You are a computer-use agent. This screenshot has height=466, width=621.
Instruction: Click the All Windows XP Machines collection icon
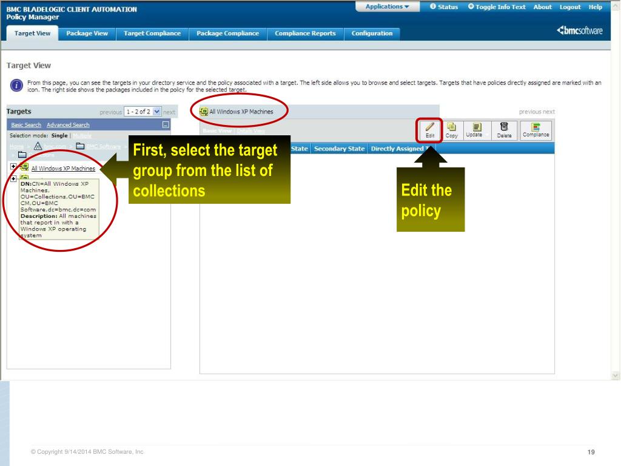(x=24, y=167)
